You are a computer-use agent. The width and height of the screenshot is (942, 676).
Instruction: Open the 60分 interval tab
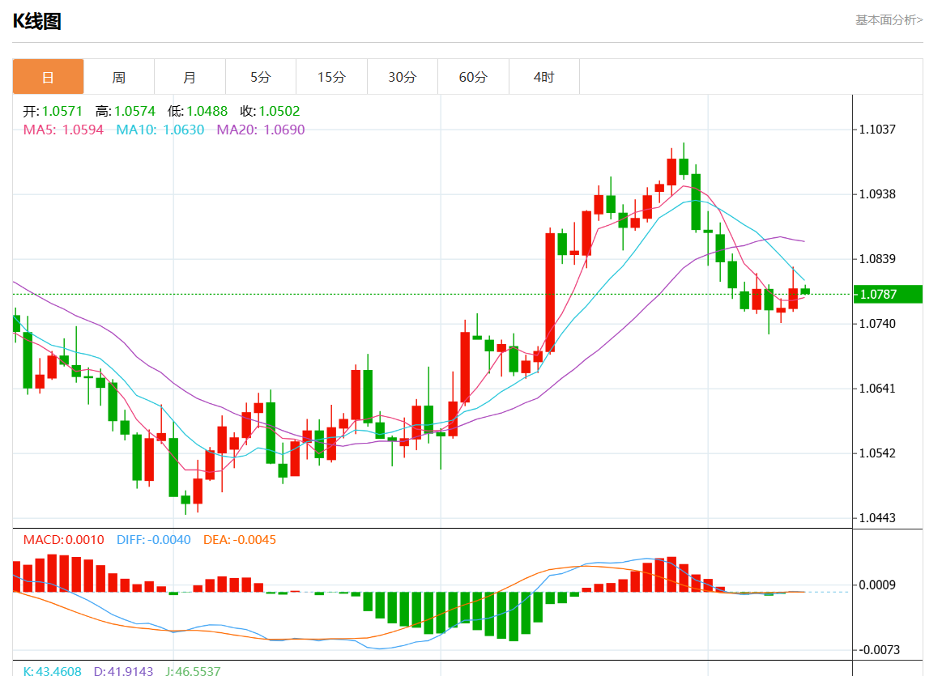[473, 77]
